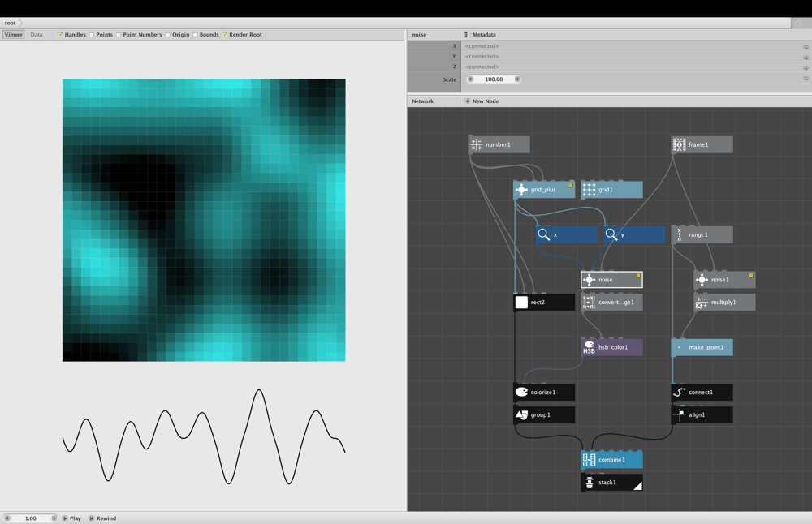Click the Scale value field 100.00

point(494,79)
